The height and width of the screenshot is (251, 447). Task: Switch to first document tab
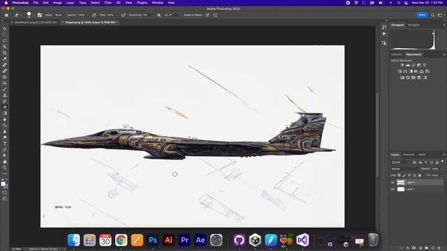36,22
